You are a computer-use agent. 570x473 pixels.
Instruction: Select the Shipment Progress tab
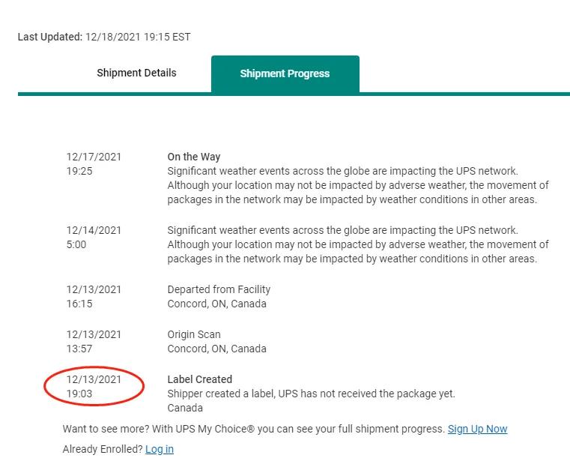(285, 73)
